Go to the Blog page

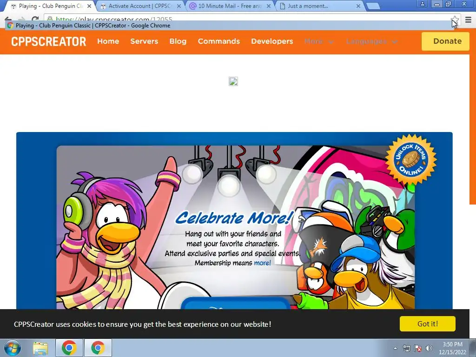point(178,41)
